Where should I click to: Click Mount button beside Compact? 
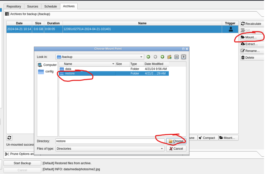[228, 138]
